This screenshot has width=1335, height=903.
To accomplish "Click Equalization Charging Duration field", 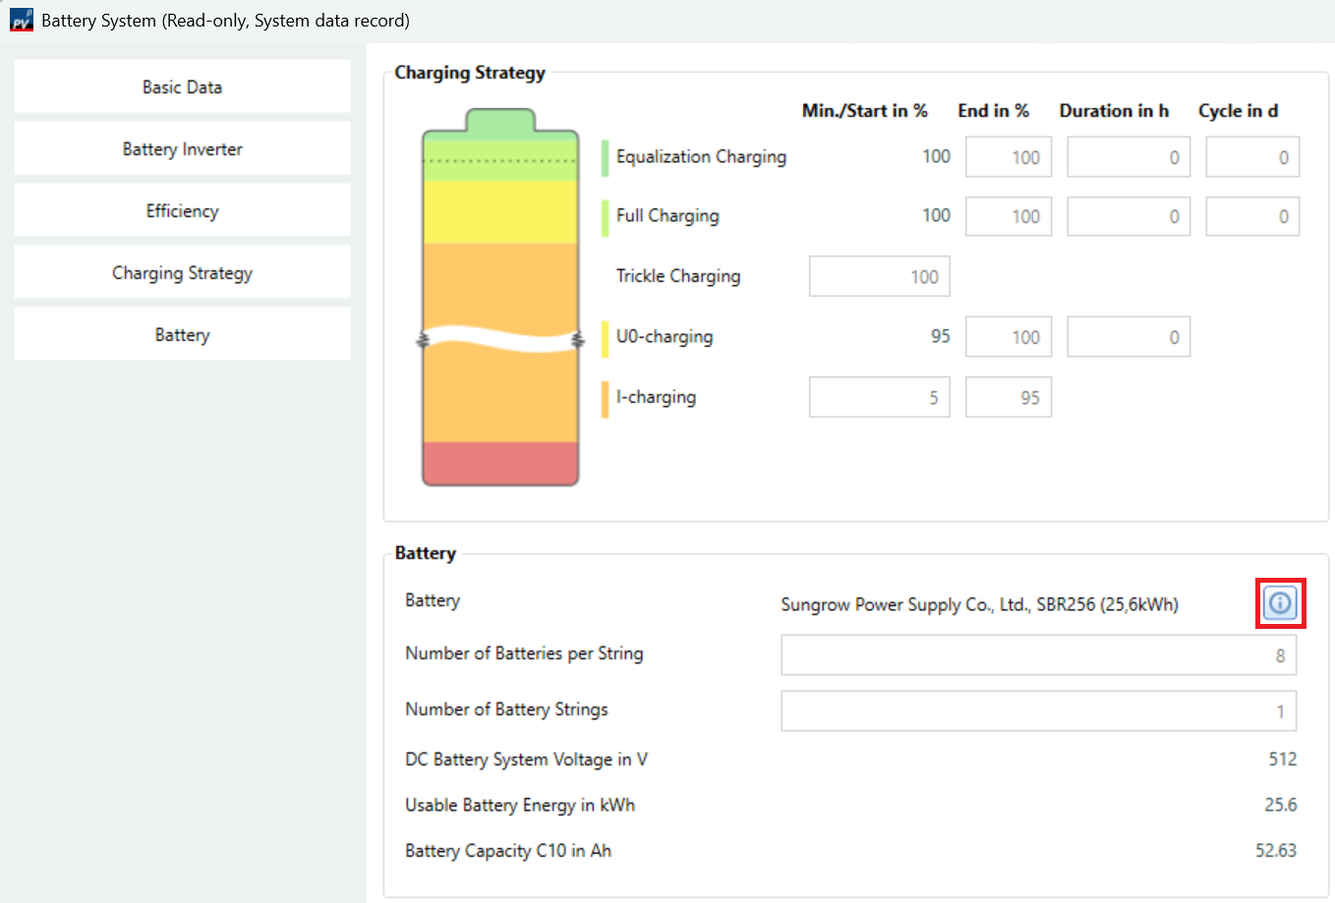I will tap(1128, 157).
